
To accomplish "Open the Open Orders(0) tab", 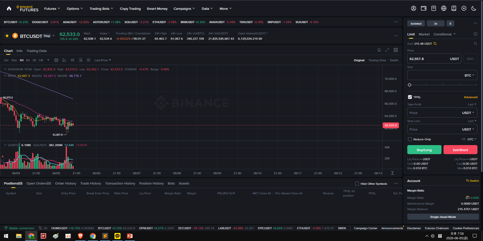I will click(39, 183).
